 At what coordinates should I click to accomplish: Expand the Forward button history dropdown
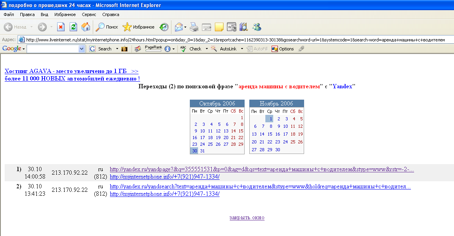coord(51,27)
